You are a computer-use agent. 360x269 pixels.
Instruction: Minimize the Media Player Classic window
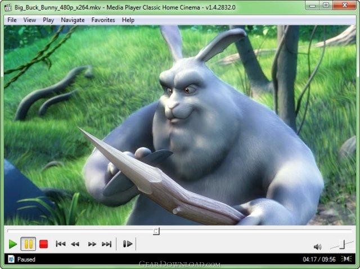pyautogui.click(x=313, y=5)
